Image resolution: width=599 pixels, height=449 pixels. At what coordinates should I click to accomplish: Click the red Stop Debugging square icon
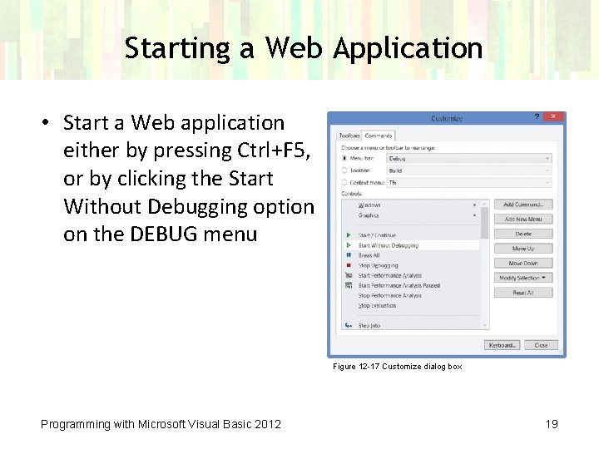coord(349,265)
